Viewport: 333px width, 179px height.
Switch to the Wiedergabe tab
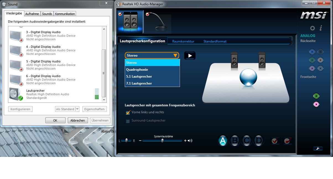point(14,13)
